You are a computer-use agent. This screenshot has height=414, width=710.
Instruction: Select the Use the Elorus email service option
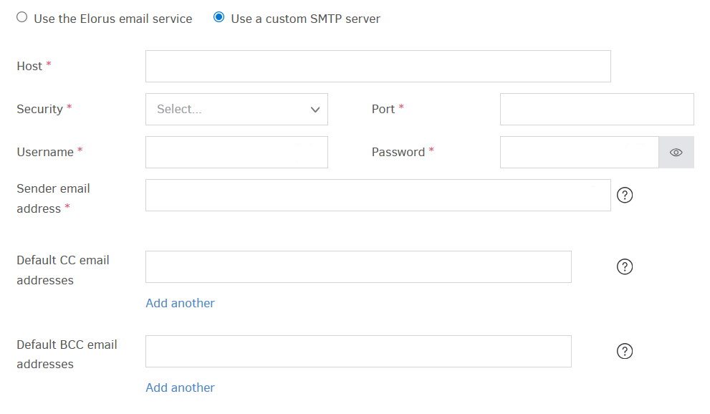tap(21, 16)
